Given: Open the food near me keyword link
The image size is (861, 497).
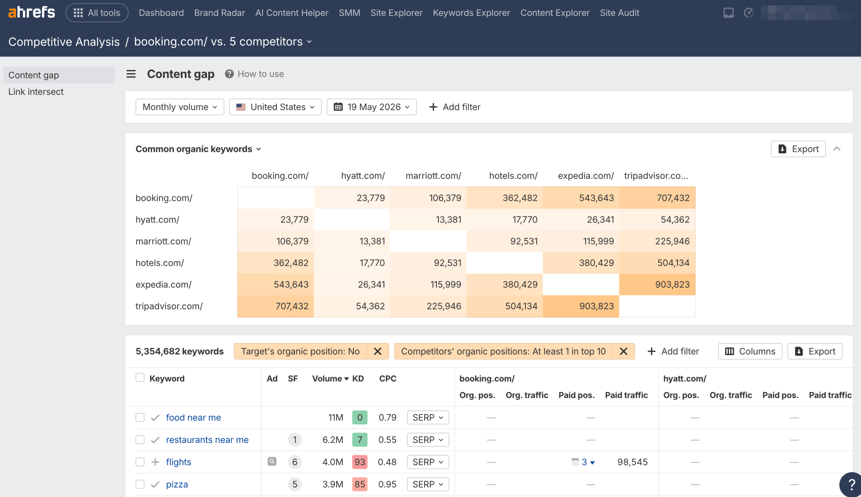Looking at the screenshot, I should pos(193,417).
